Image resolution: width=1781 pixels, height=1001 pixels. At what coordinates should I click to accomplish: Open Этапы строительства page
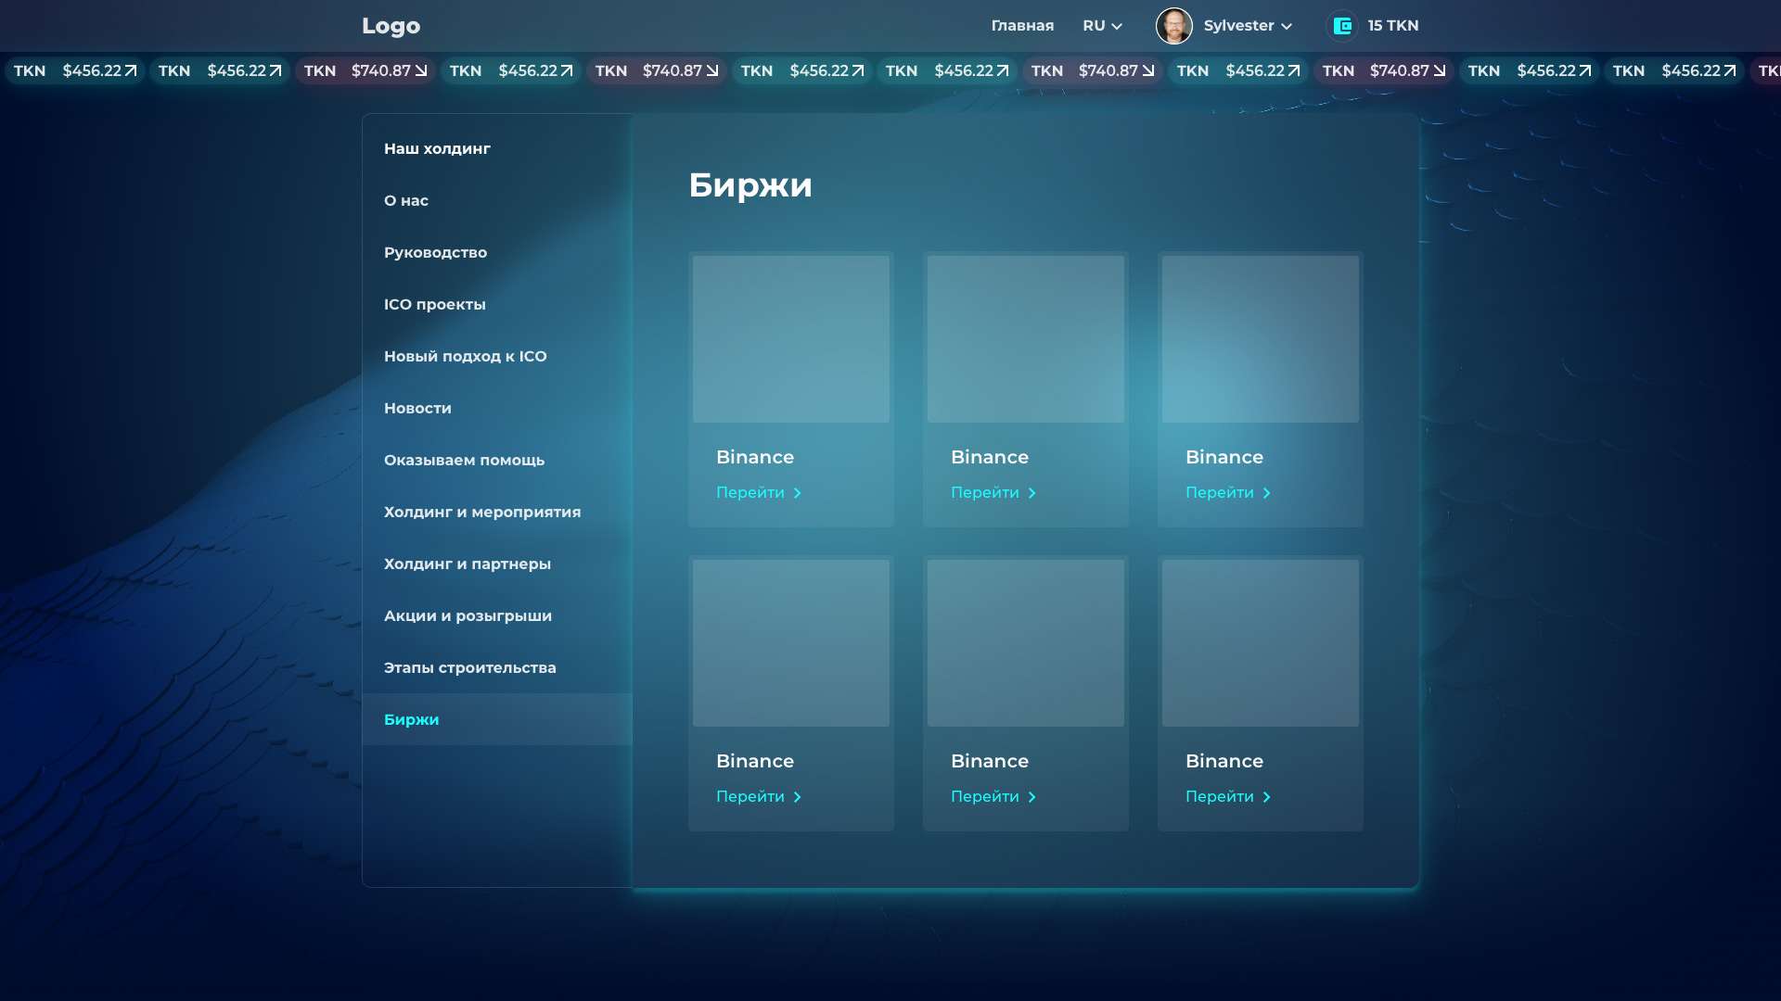497,667
